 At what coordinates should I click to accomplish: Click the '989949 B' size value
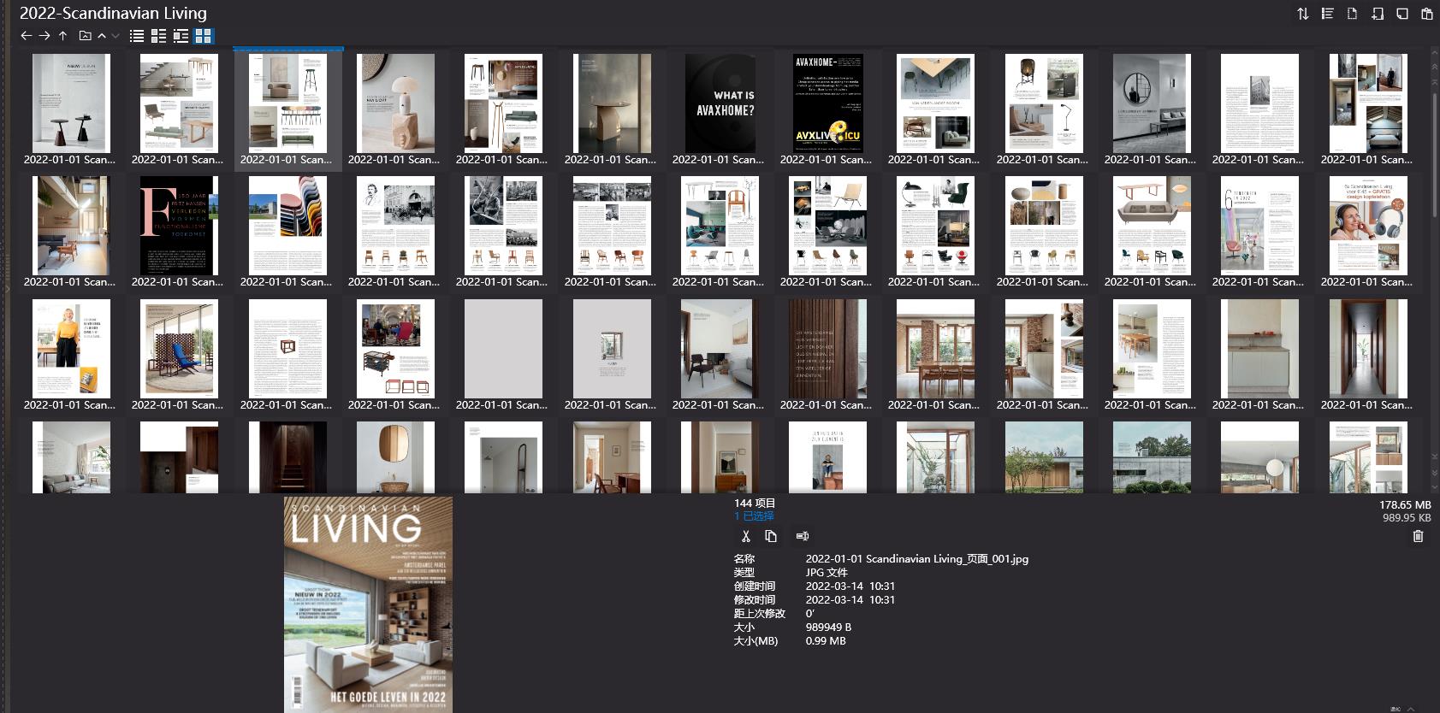[x=828, y=627]
